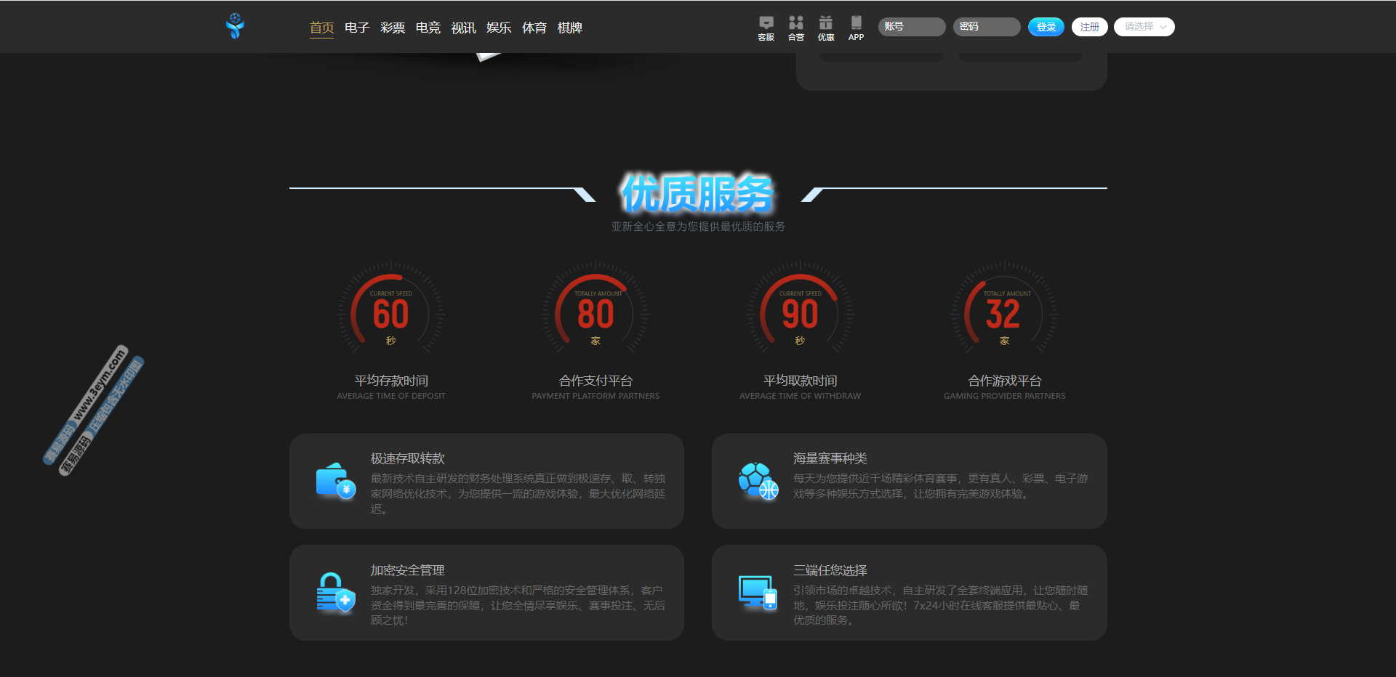
Task: Select the 彩票 lottery menu item
Action: point(393,28)
